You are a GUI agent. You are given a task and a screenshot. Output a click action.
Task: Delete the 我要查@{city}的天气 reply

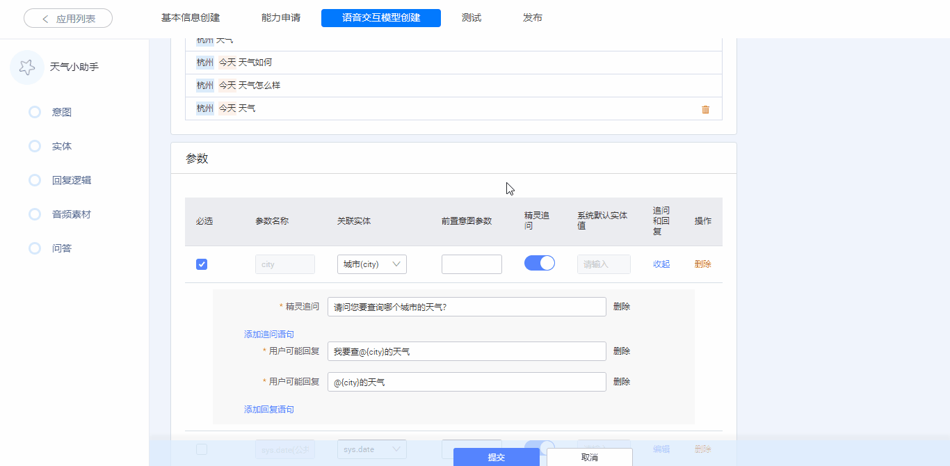tap(622, 351)
